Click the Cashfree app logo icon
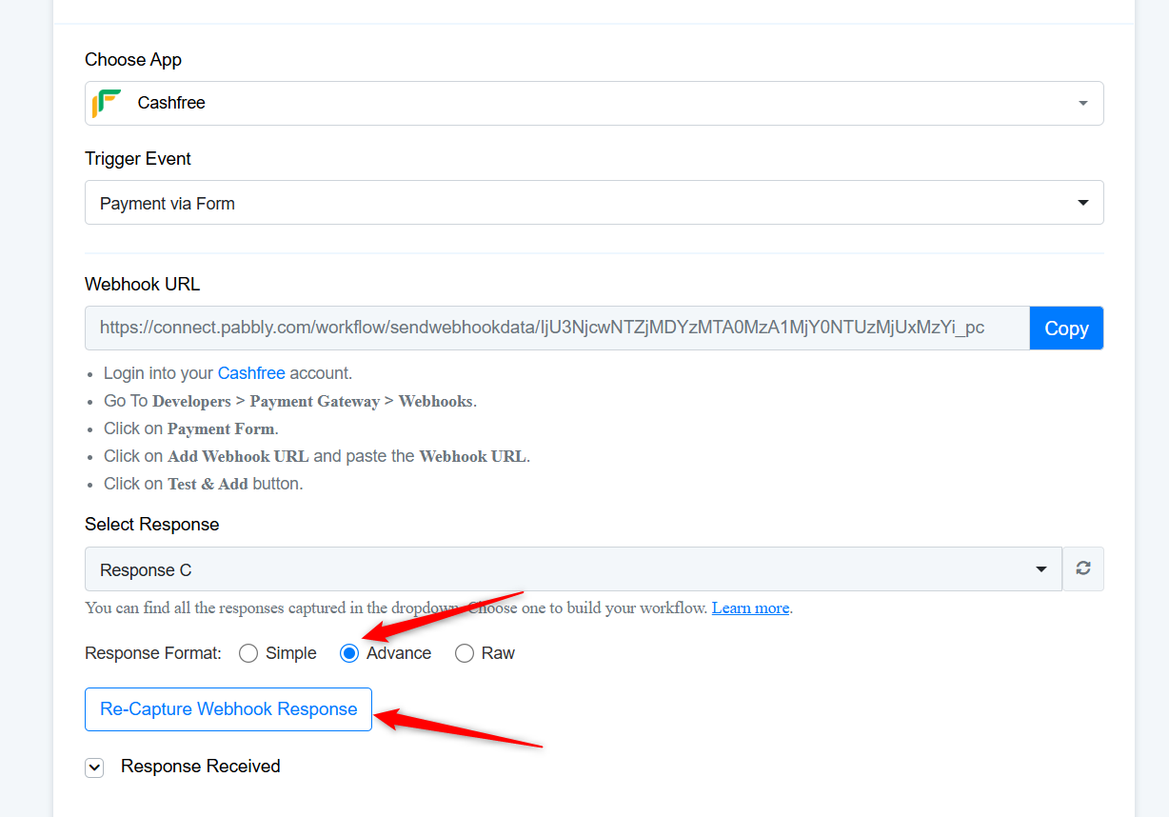1169x817 pixels. click(x=107, y=103)
